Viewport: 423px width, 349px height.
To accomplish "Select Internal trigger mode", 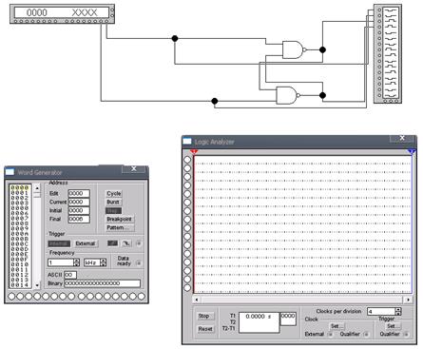I will 59,243.
